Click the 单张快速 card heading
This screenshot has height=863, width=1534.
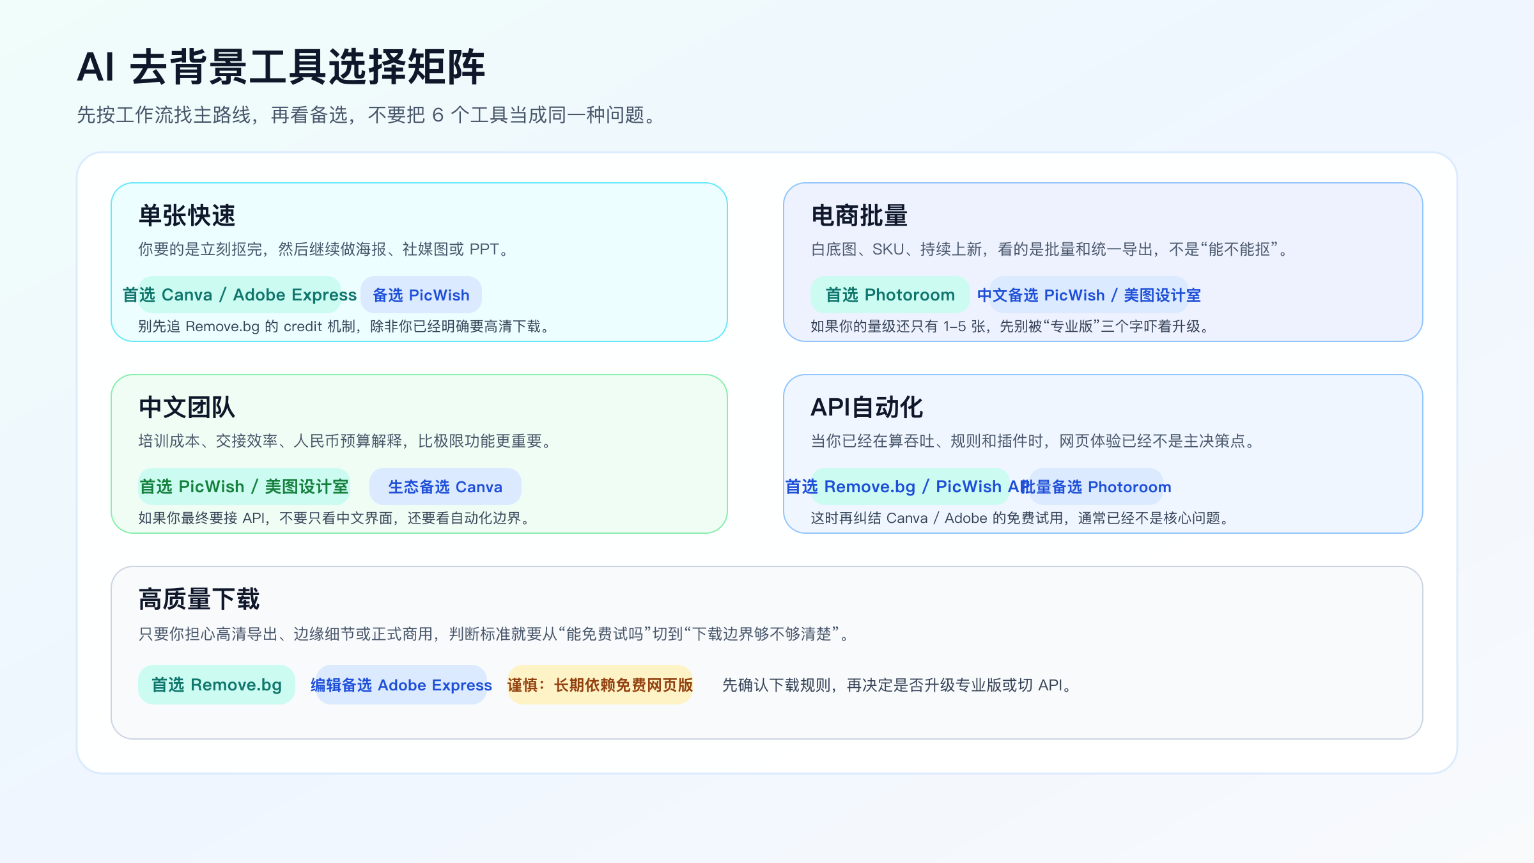pyautogui.click(x=187, y=215)
